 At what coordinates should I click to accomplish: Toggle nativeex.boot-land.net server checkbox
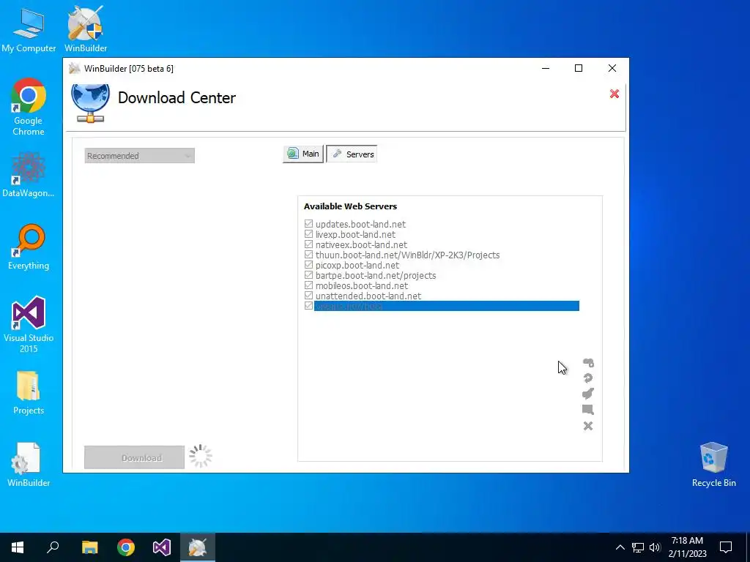click(308, 244)
